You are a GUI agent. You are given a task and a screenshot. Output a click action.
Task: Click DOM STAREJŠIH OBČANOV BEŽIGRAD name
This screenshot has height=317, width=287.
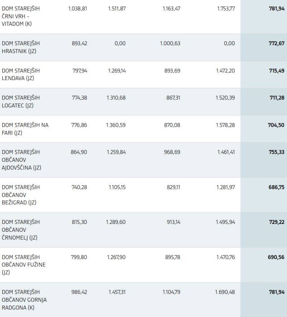click(21, 195)
